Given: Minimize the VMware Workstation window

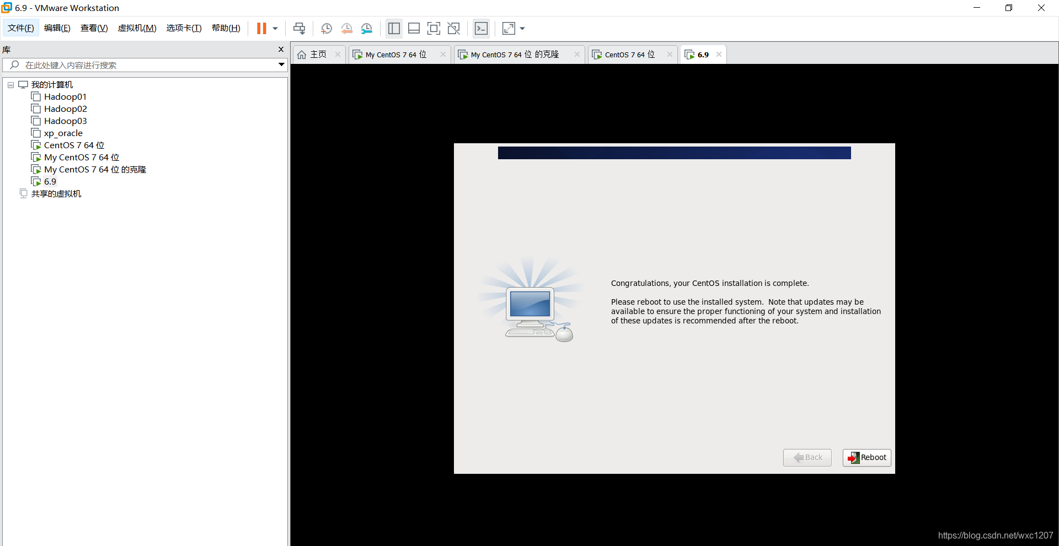Looking at the screenshot, I should click(x=977, y=8).
